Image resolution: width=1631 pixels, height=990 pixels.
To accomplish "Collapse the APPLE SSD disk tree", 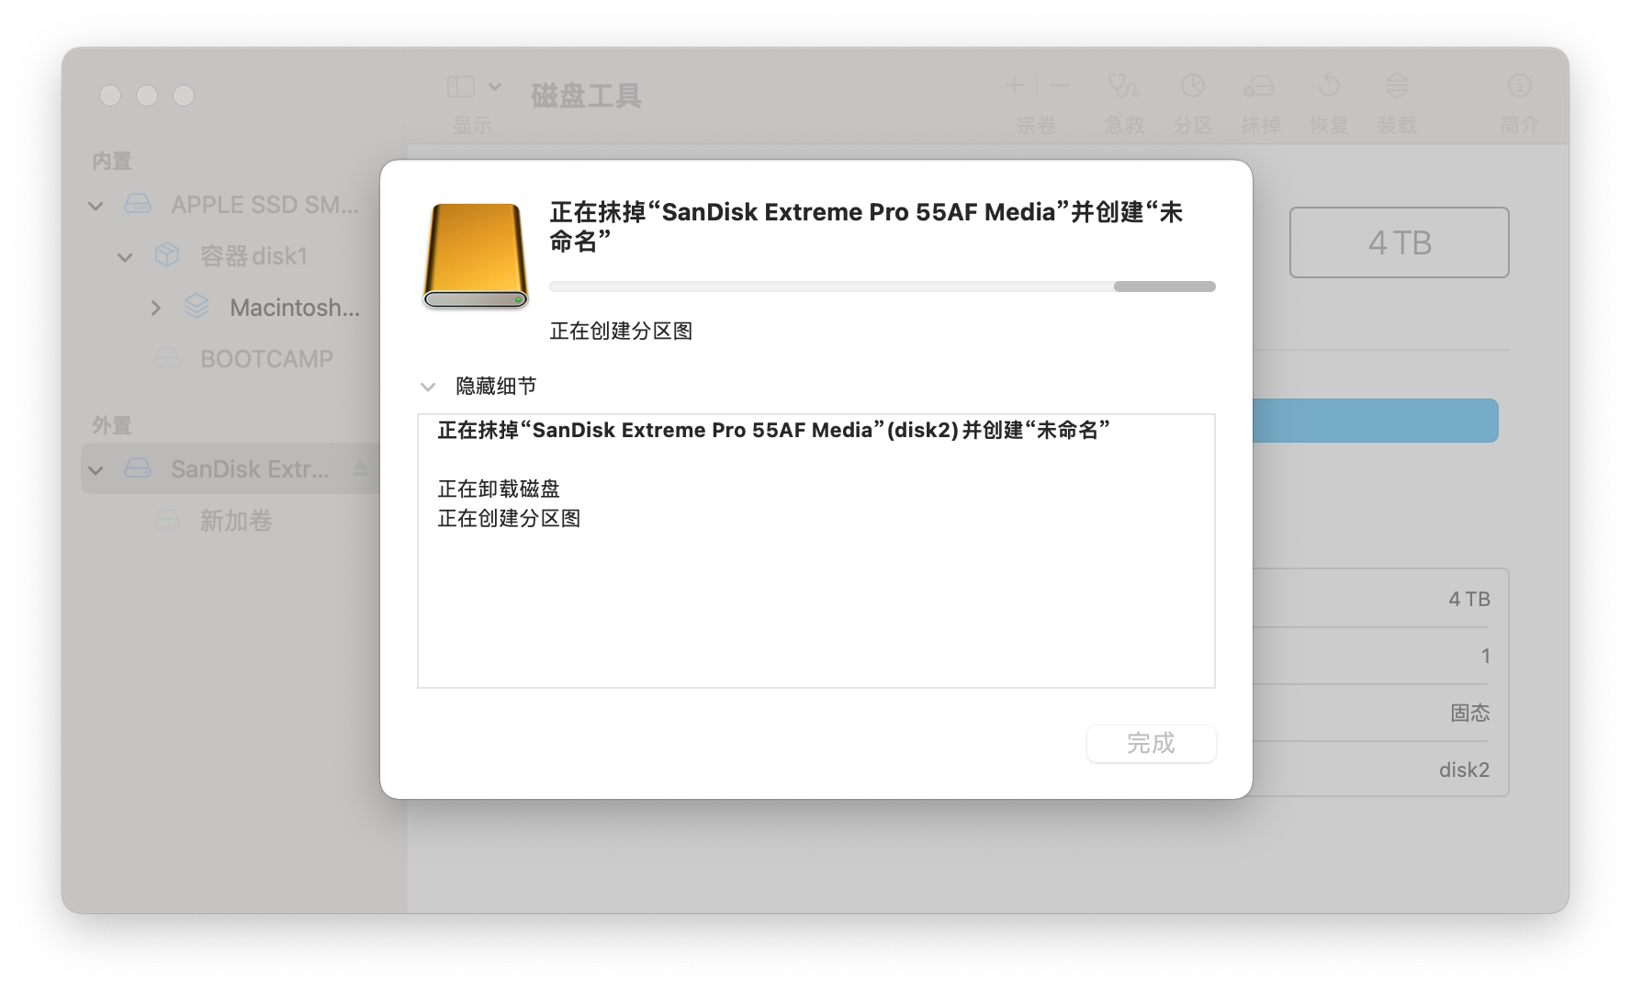I will pos(96,206).
